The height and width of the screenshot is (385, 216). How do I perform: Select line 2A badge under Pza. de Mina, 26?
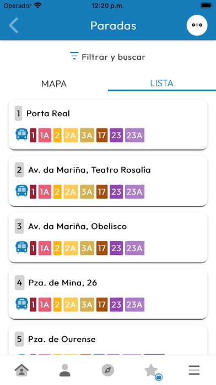click(71, 304)
